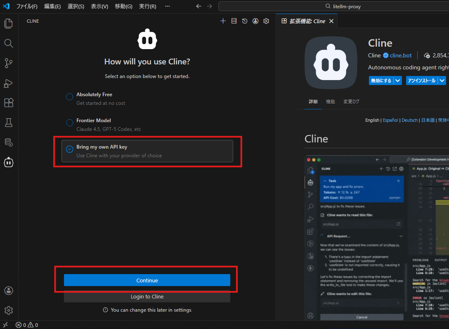Go forward with the right arrow
The height and width of the screenshot is (329, 449).
[x=210, y=6]
